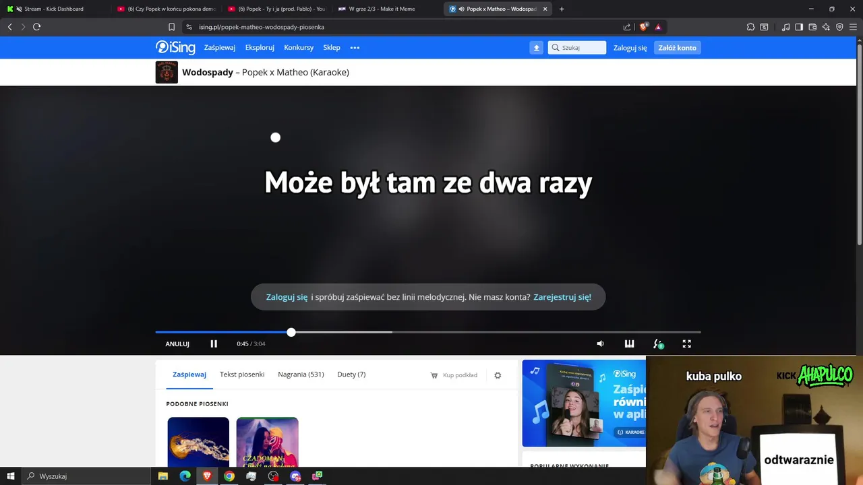The width and height of the screenshot is (863, 485).
Task: Open Google Chrome from taskbar
Action: pyautogui.click(x=229, y=476)
